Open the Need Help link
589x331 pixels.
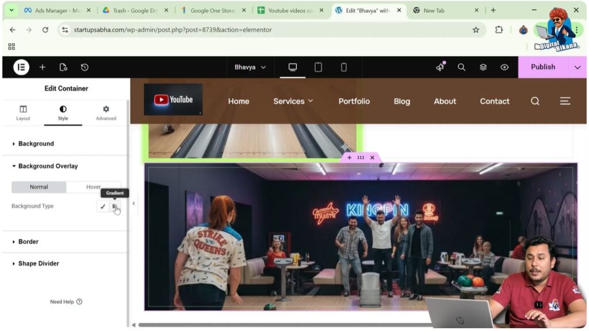pos(66,301)
